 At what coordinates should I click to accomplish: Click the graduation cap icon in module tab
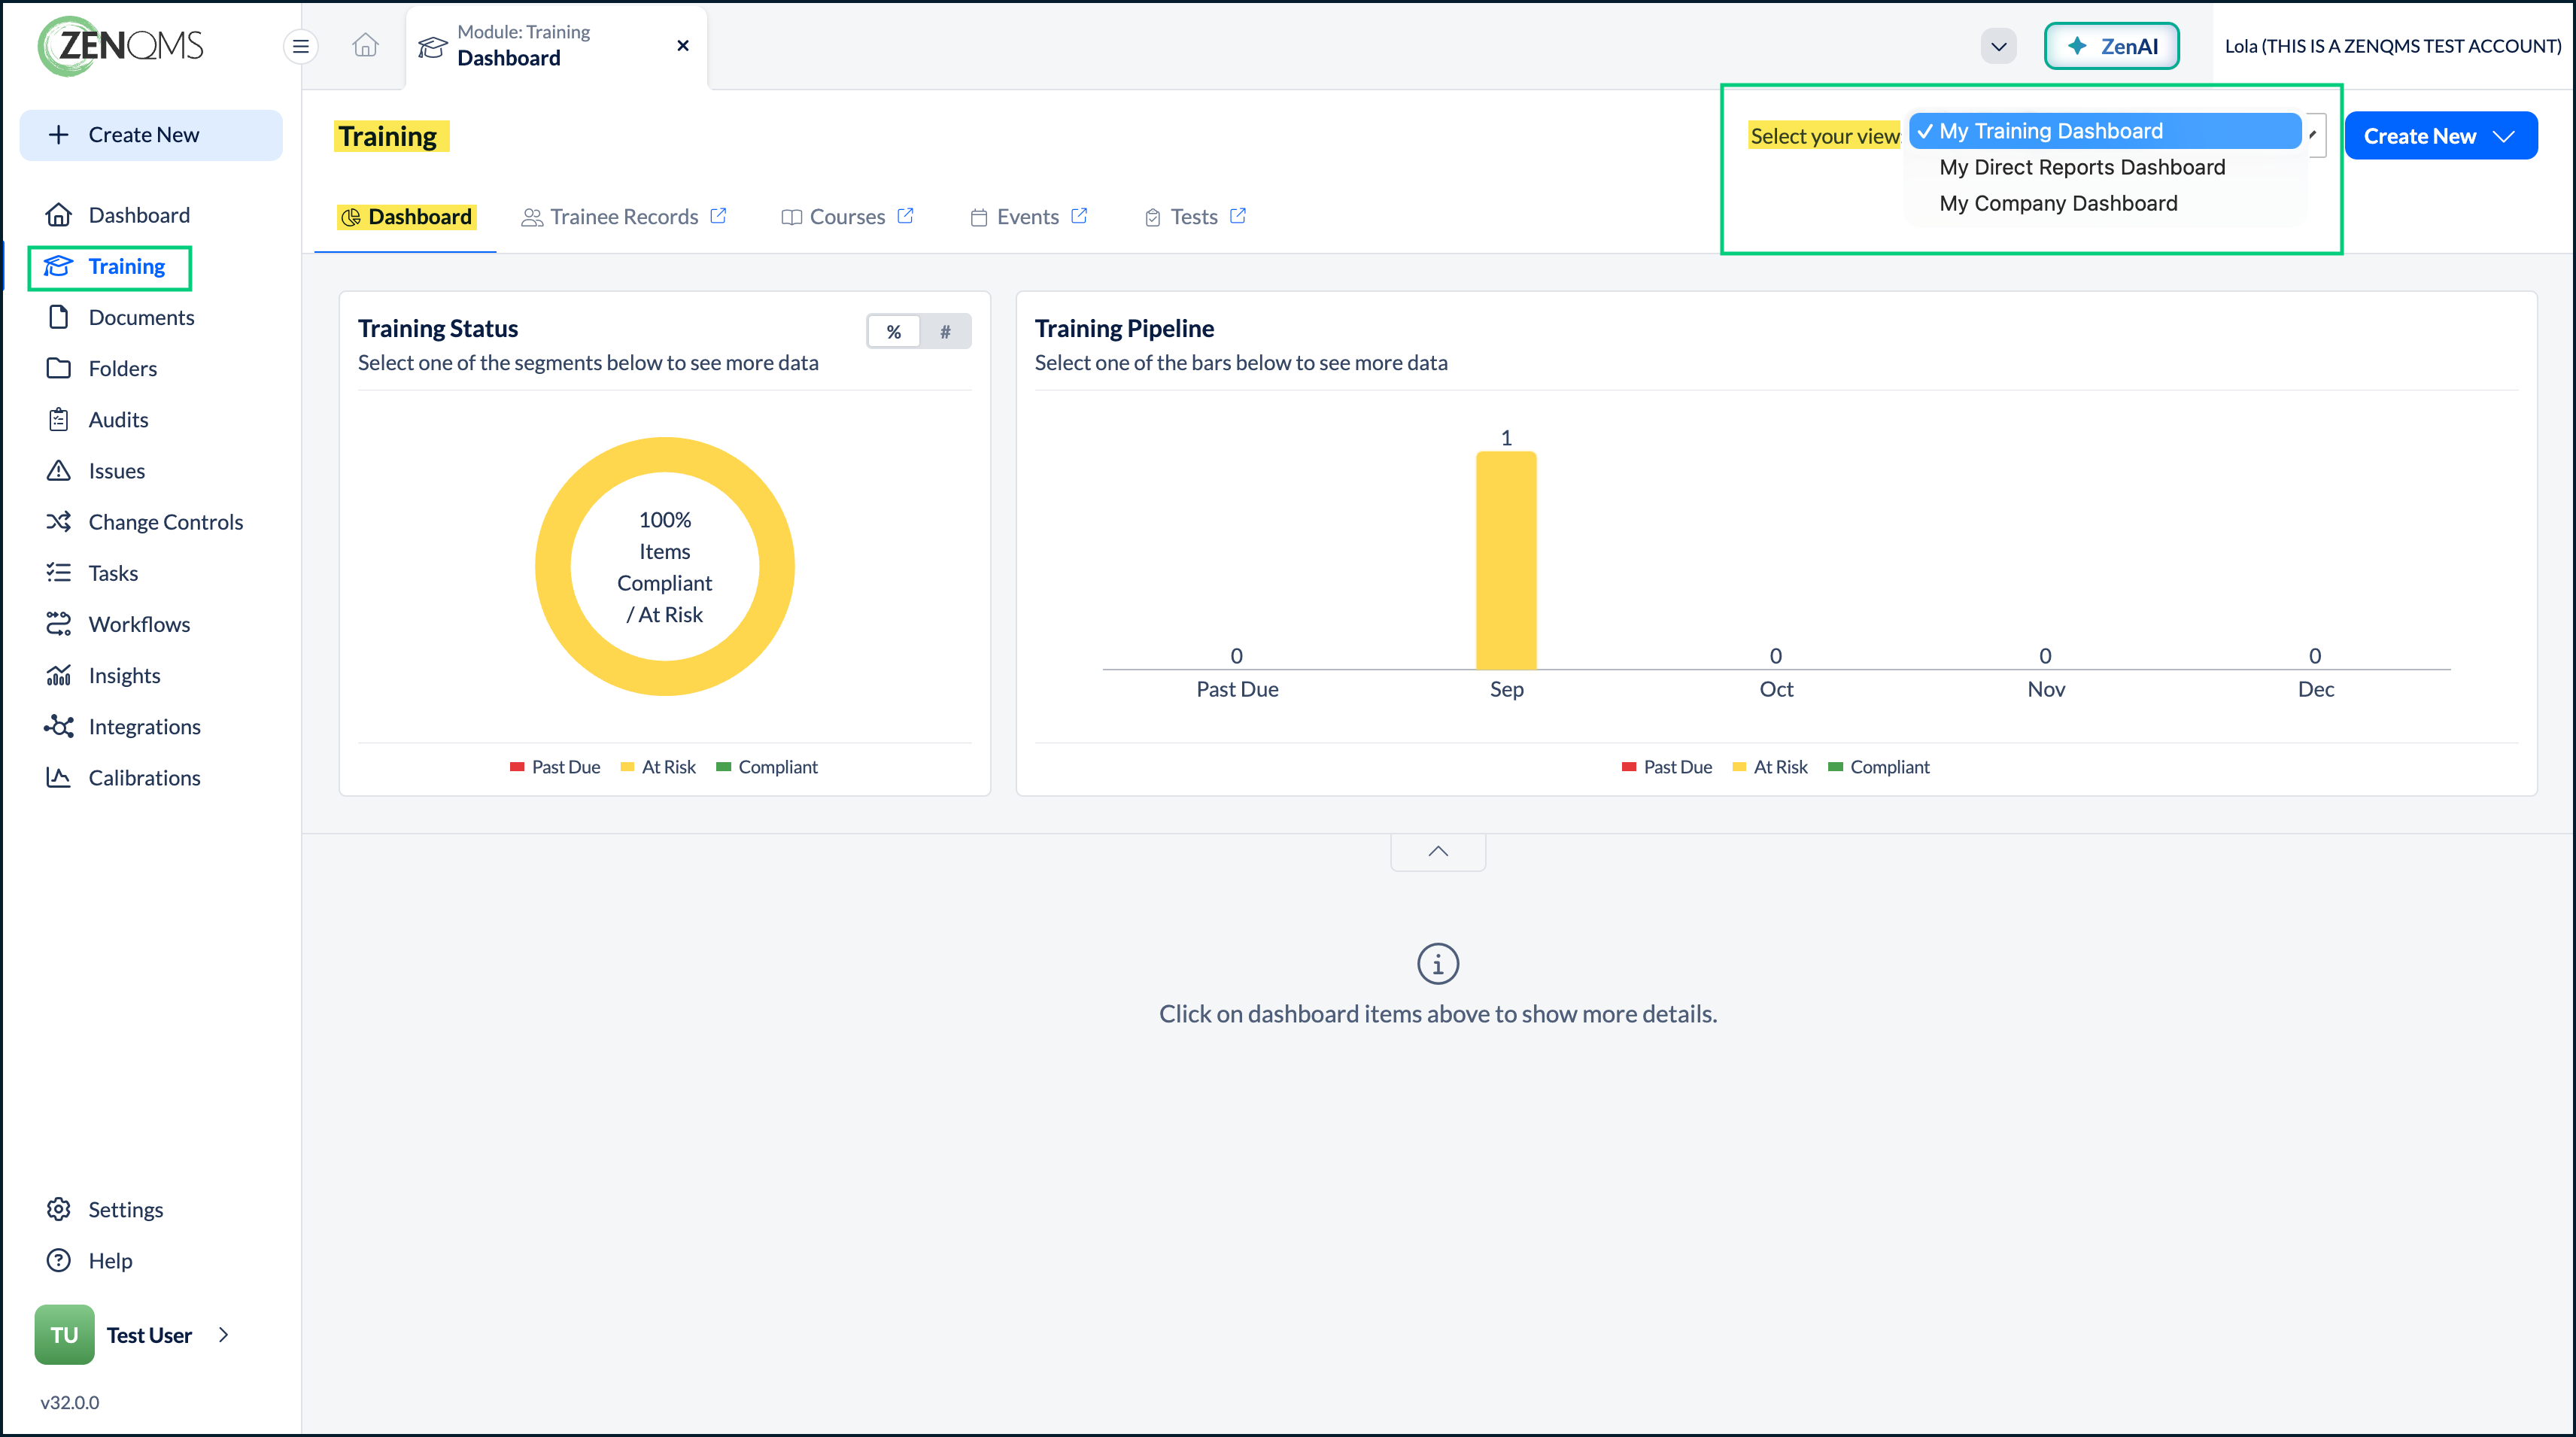click(x=432, y=46)
